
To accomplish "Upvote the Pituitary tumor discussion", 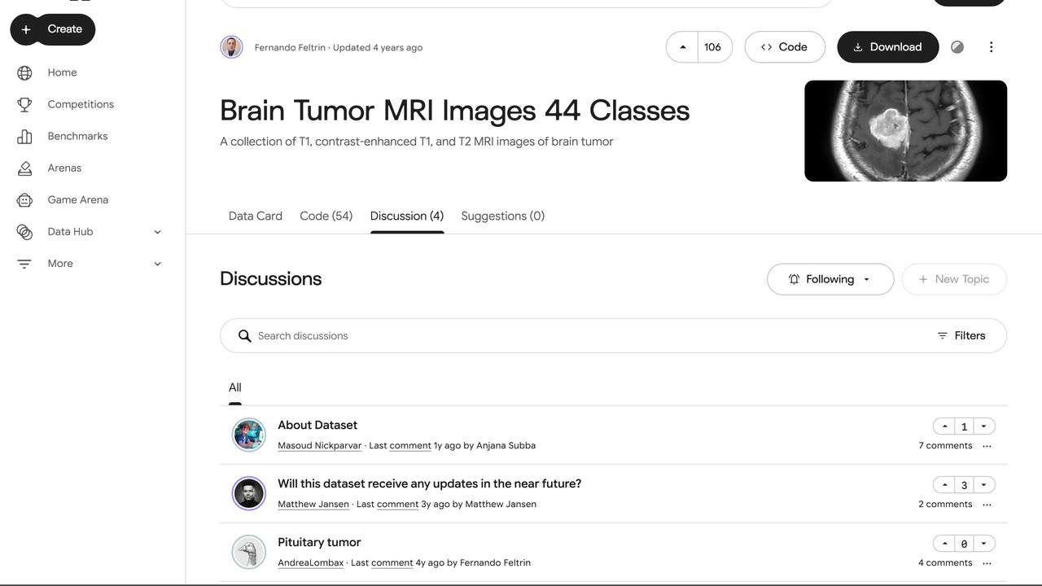I will tap(944, 544).
